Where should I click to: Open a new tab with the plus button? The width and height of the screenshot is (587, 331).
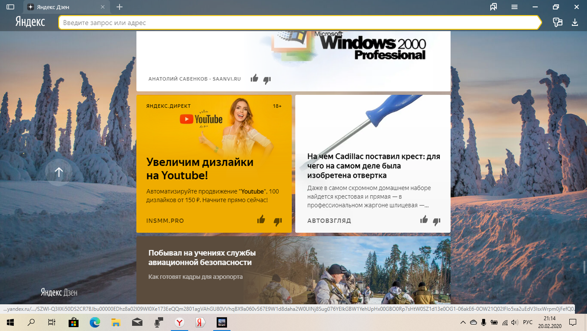pos(120,7)
